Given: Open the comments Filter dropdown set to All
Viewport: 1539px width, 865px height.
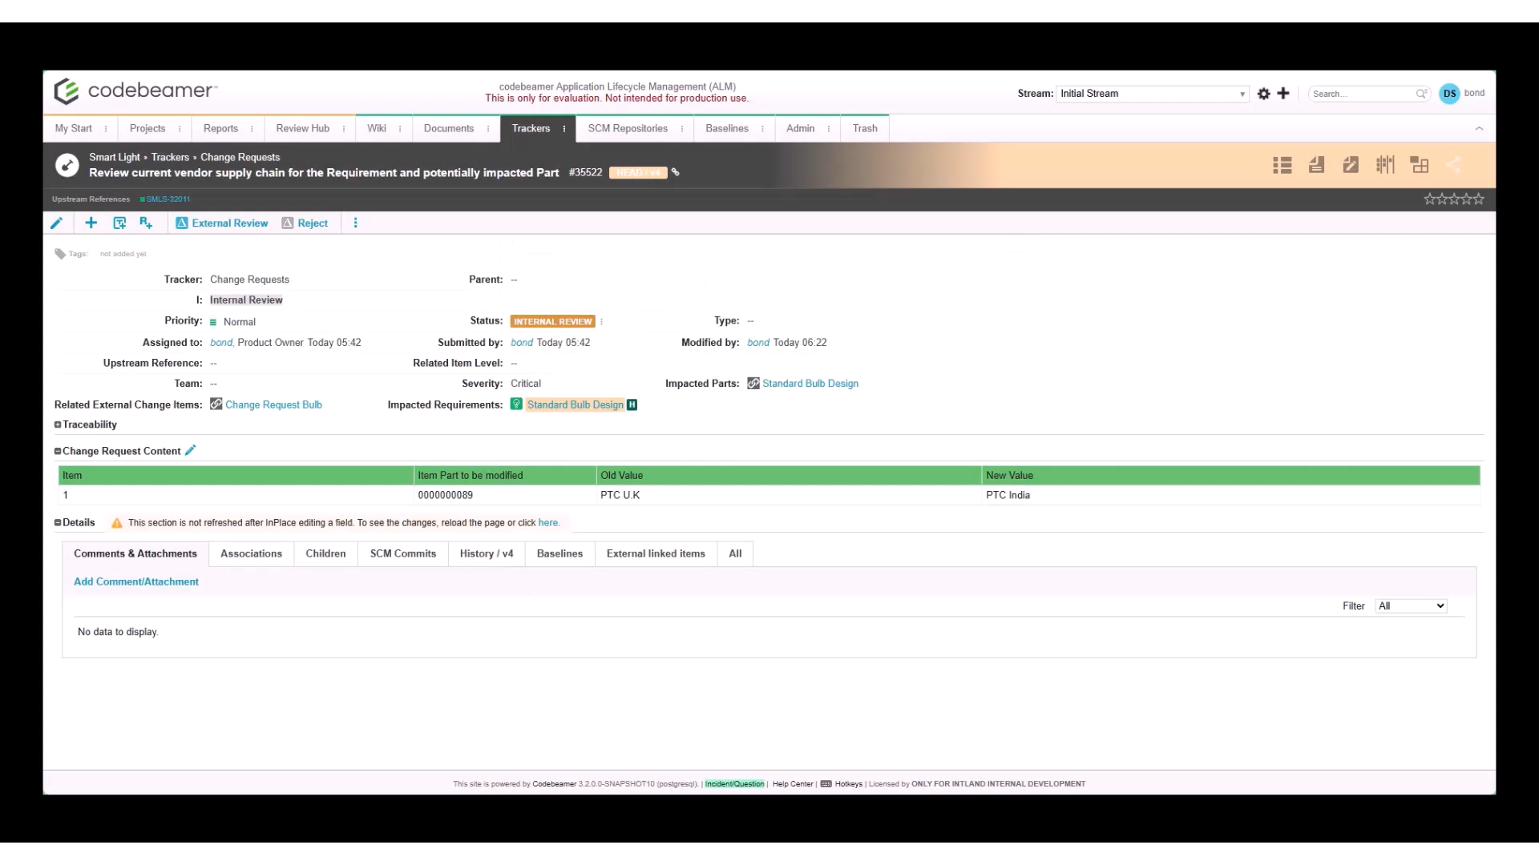Looking at the screenshot, I should [x=1411, y=606].
